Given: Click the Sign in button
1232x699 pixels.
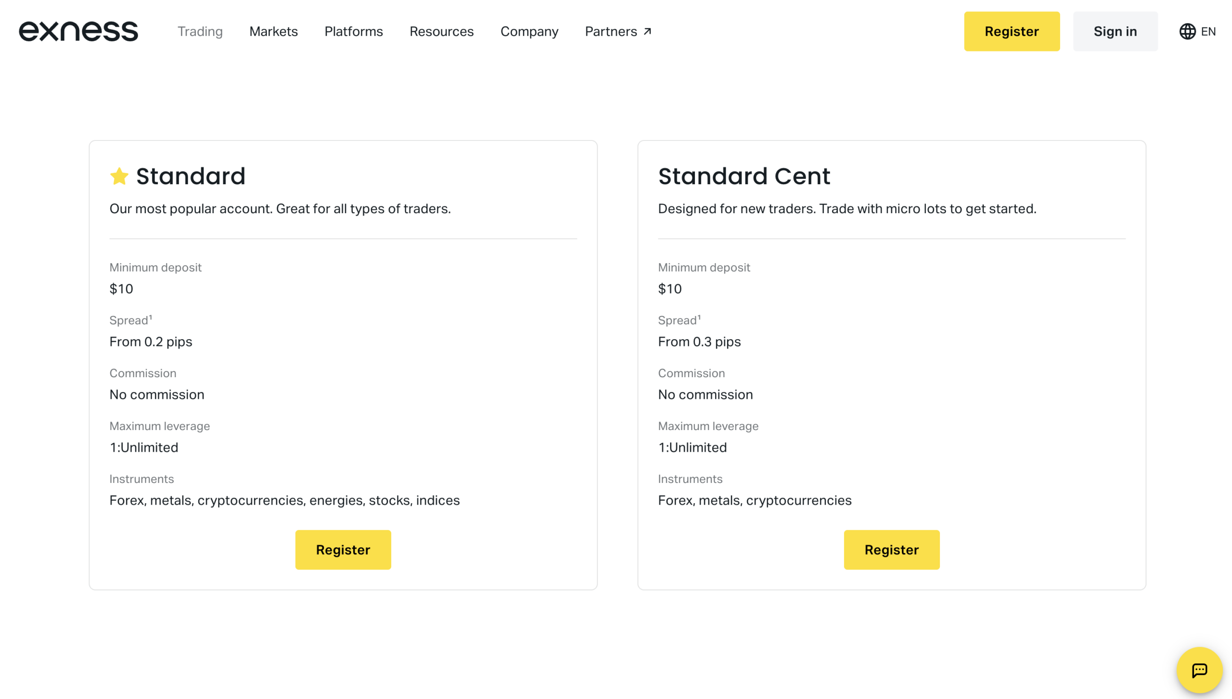Looking at the screenshot, I should pyautogui.click(x=1115, y=31).
